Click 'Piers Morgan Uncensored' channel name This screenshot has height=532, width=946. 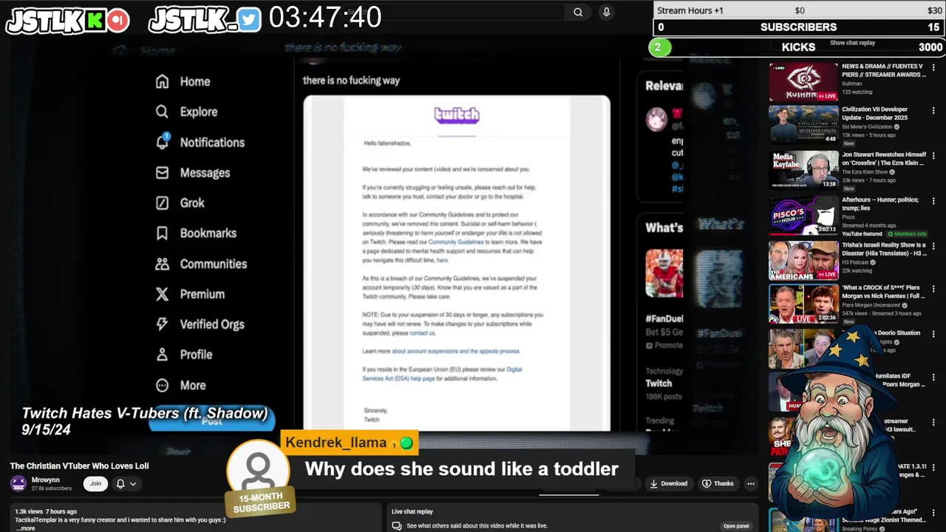point(873,304)
